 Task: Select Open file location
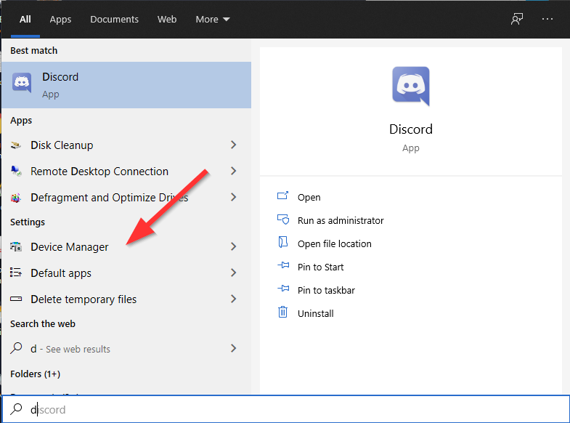[x=335, y=243]
